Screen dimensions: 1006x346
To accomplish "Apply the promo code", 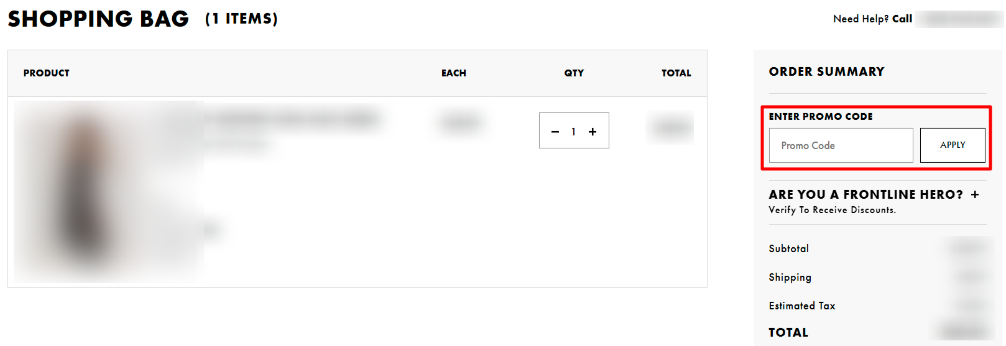I will [953, 145].
